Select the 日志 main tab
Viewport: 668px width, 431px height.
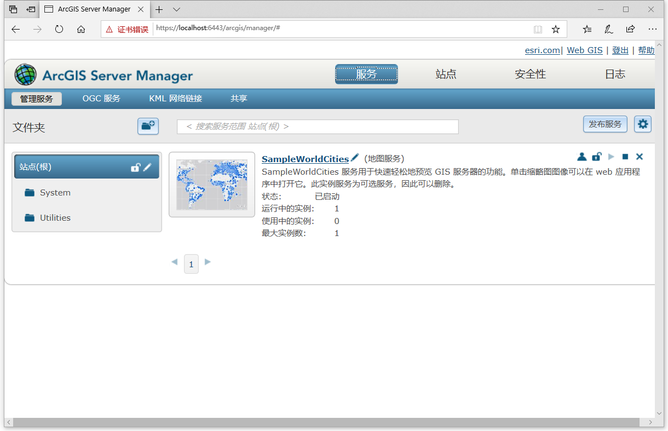[615, 74]
